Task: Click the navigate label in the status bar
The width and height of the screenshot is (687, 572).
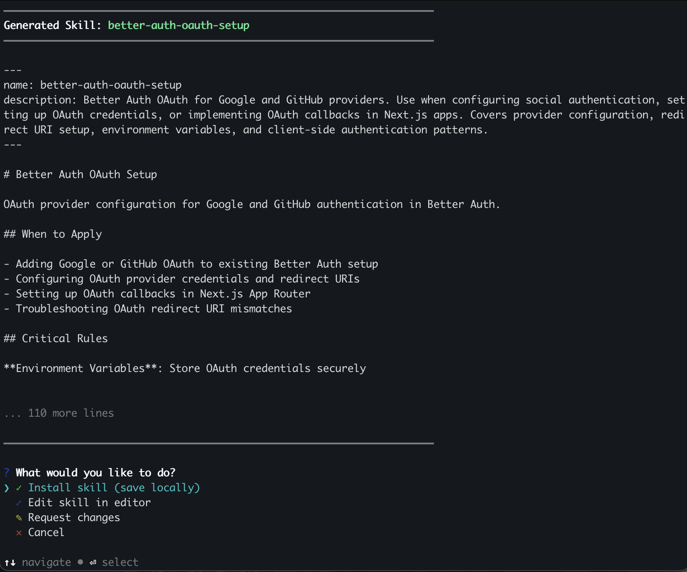Action: click(47, 562)
